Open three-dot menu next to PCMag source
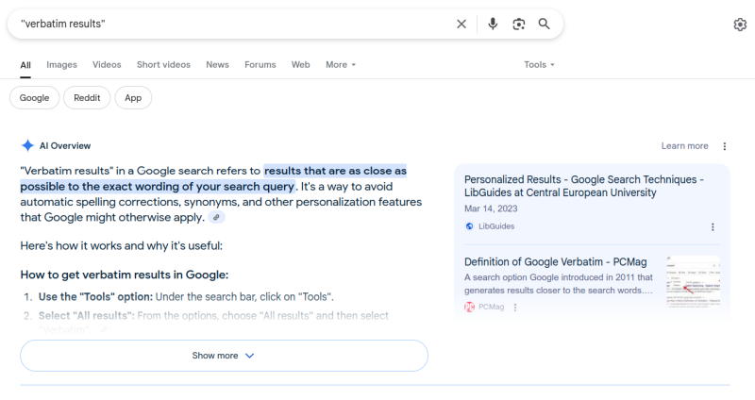Image resolution: width=755 pixels, height=400 pixels. point(515,308)
